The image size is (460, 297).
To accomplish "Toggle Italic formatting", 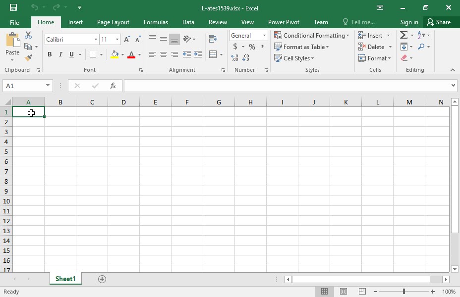I will click(x=60, y=54).
